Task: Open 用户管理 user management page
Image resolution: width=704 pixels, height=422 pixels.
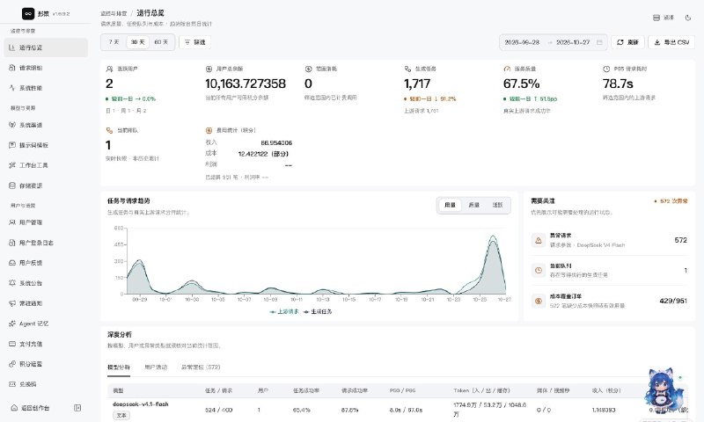Action: click(46, 222)
